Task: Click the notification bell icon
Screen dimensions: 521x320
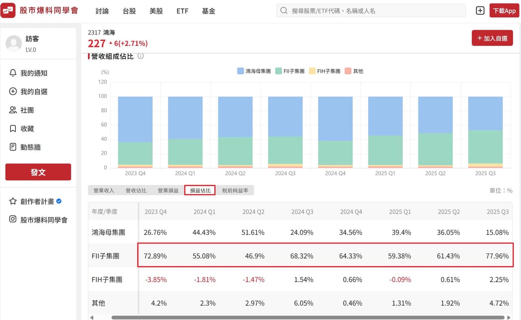Action: (13, 73)
